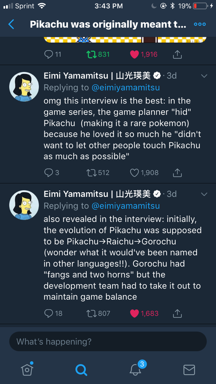Expand the chevron menu on the Gorochu tweet
The width and height of the screenshot is (216, 384).
tap(204, 194)
